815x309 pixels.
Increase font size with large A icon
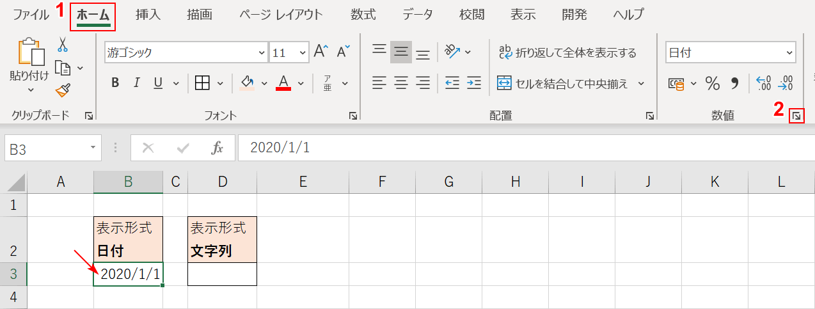[x=321, y=52]
